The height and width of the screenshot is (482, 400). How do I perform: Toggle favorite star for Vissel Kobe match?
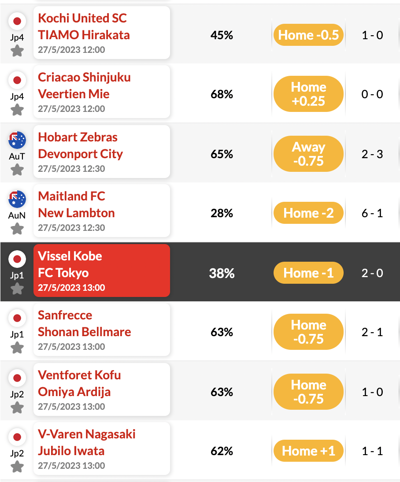pos(17,289)
